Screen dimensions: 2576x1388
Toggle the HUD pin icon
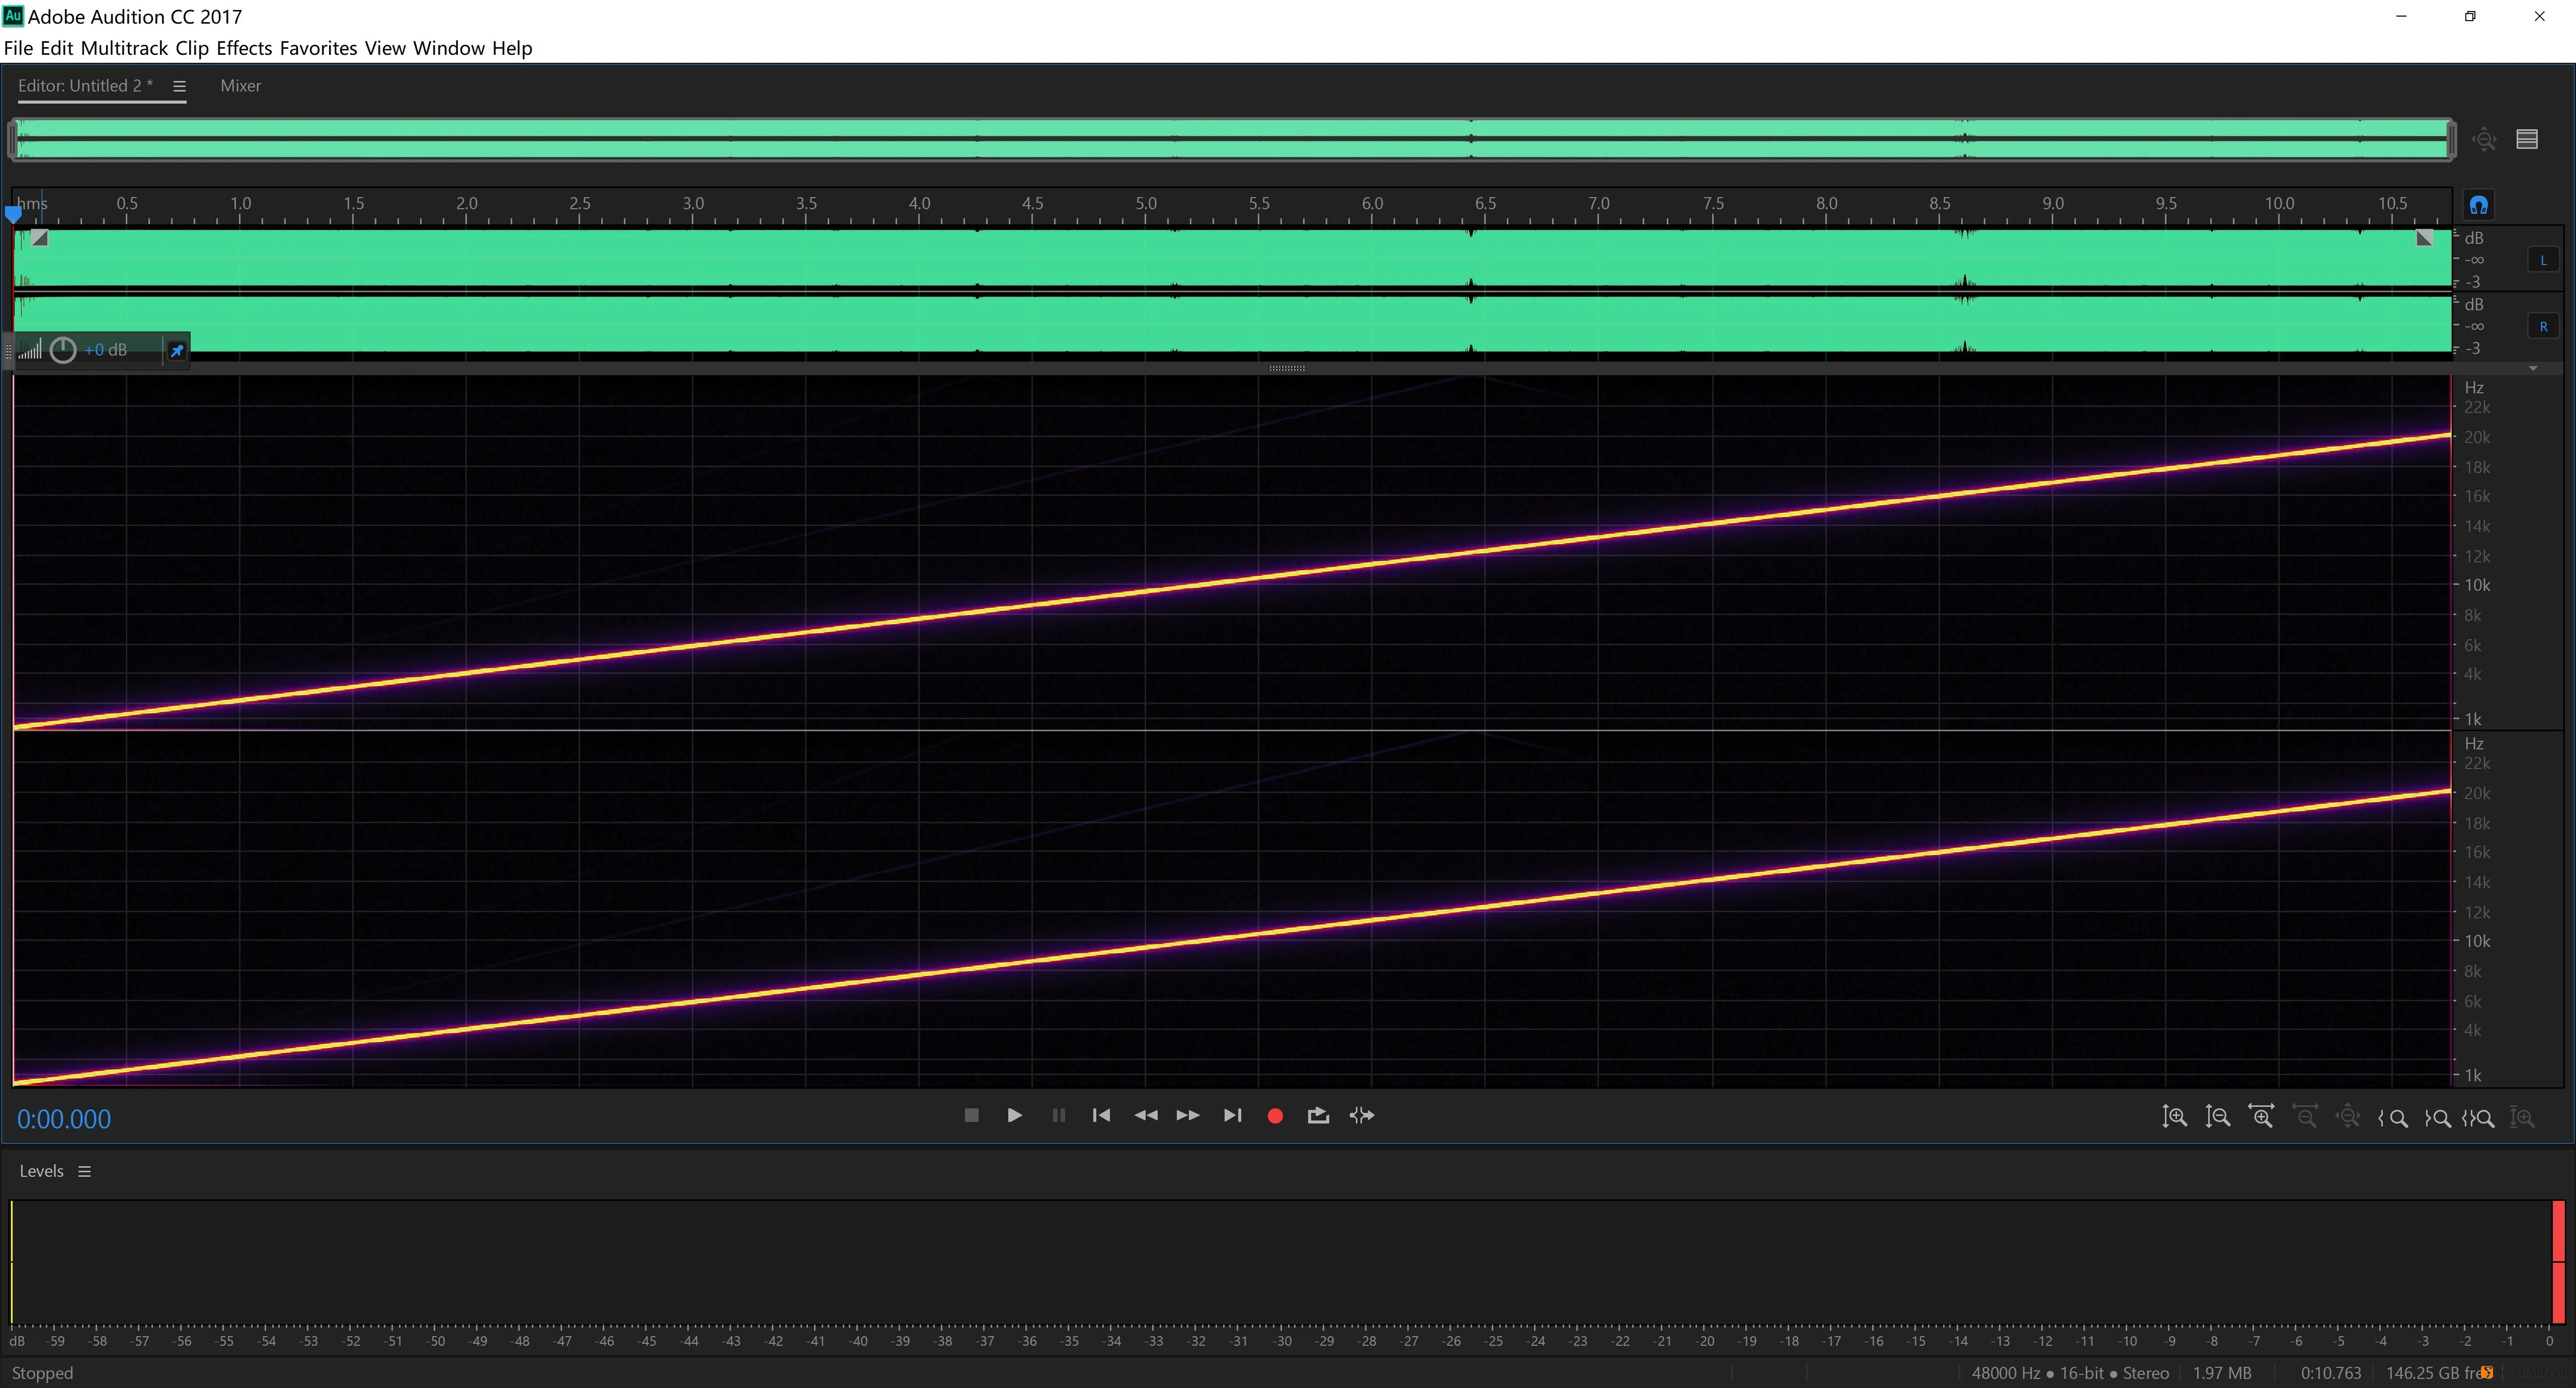click(177, 350)
